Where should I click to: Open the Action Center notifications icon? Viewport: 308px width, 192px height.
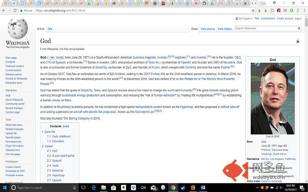click(302, 188)
